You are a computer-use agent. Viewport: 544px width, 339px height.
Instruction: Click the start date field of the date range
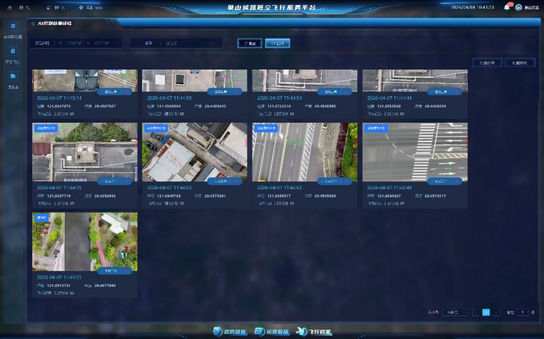75,43
